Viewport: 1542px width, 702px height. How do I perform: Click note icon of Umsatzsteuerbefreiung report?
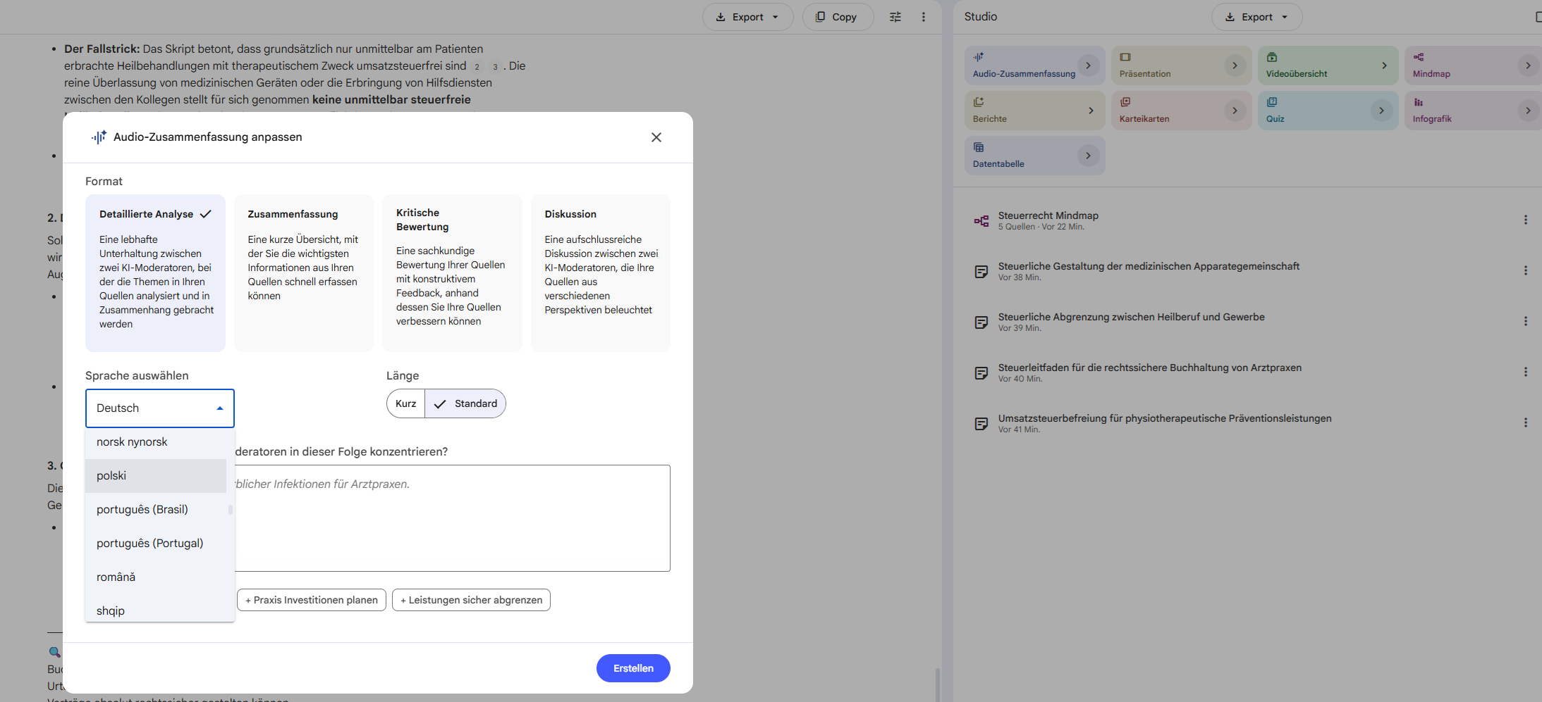(981, 424)
